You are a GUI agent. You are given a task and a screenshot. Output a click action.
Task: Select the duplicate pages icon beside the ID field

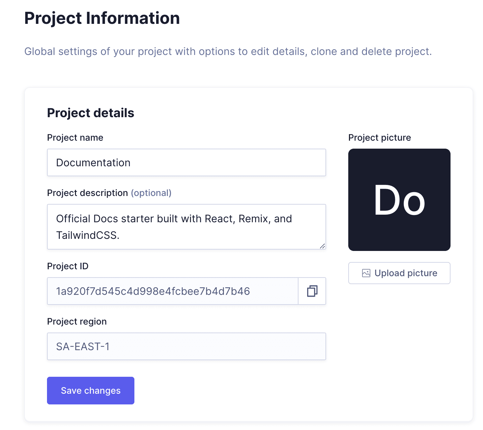(x=312, y=291)
